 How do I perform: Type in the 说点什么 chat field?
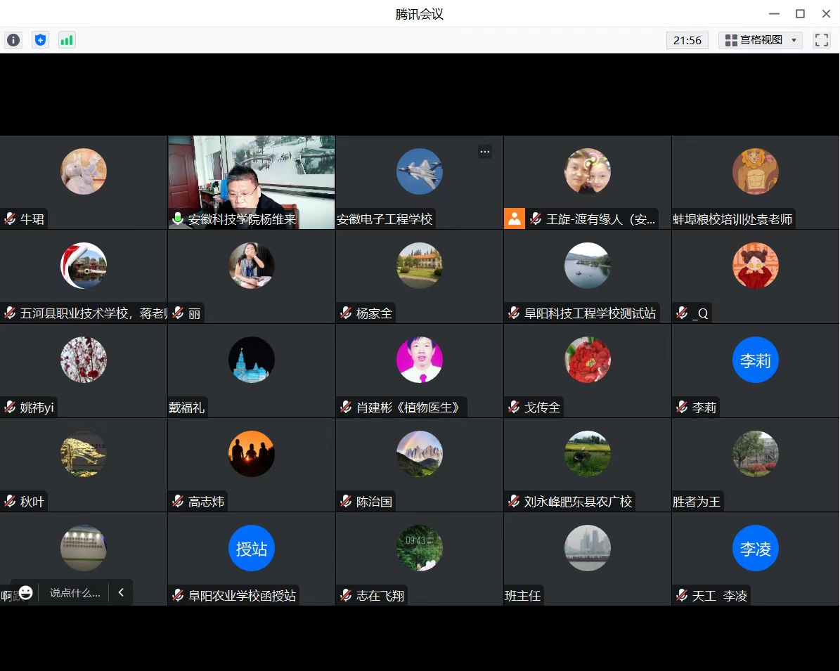(x=75, y=592)
